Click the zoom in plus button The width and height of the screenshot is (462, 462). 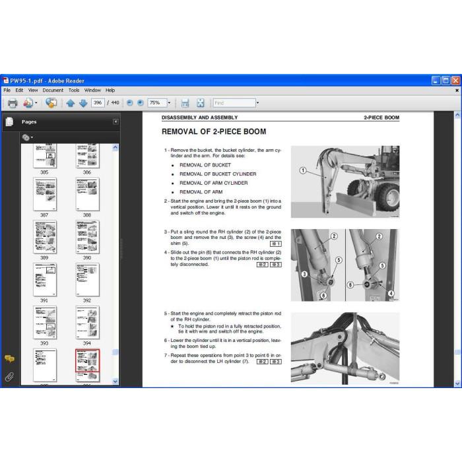click(x=141, y=103)
